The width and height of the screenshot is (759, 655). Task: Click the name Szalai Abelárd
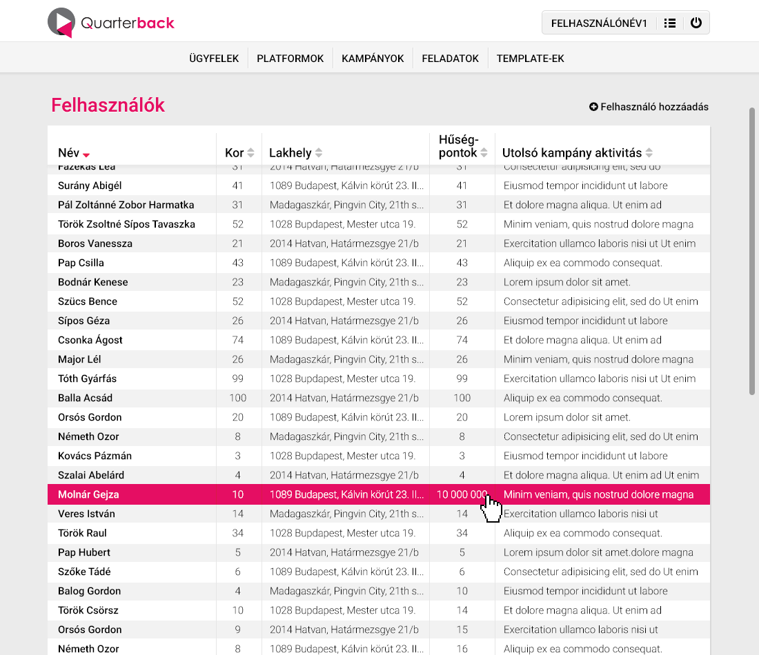(91, 476)
